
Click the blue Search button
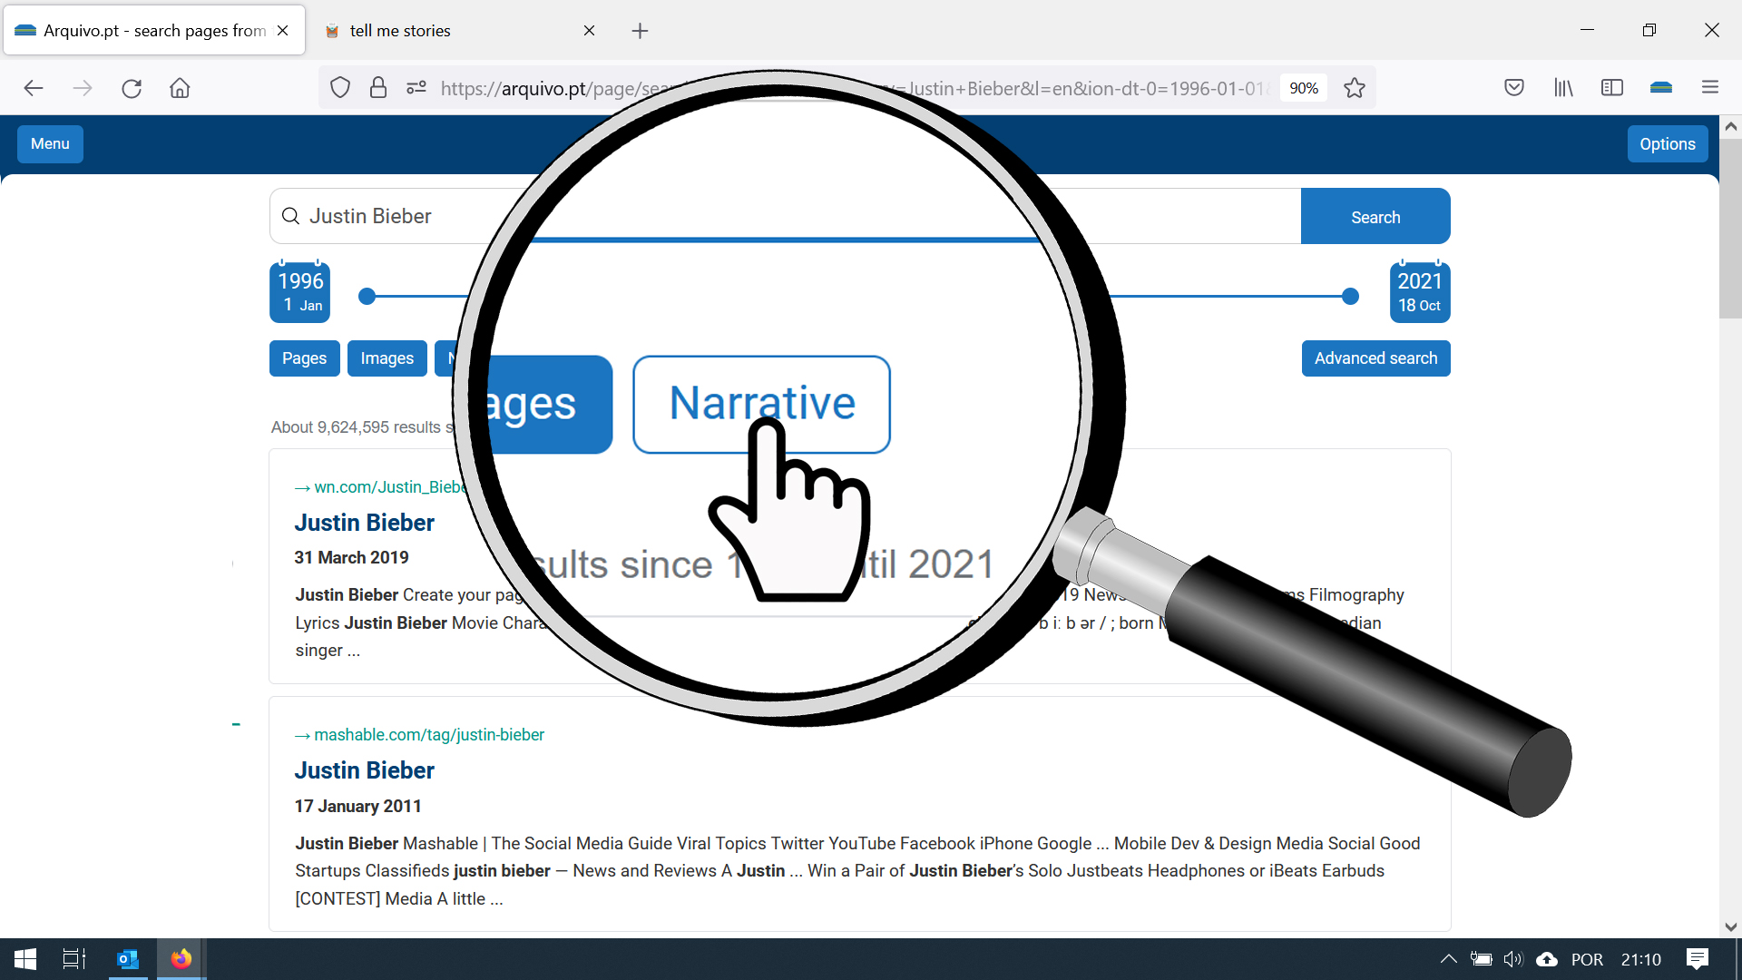[1375, 216]
